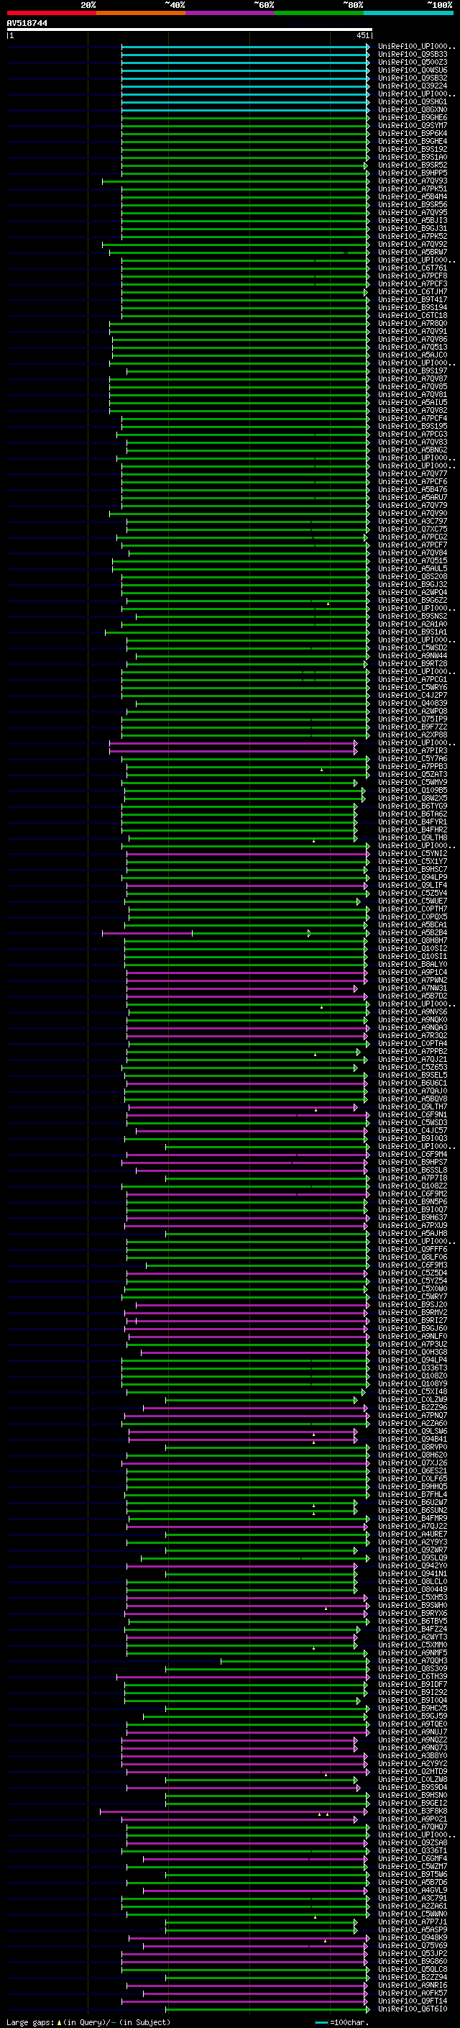Click the "Large gaps" legend text
The image size is (460, 2028).
(30, 2022)
